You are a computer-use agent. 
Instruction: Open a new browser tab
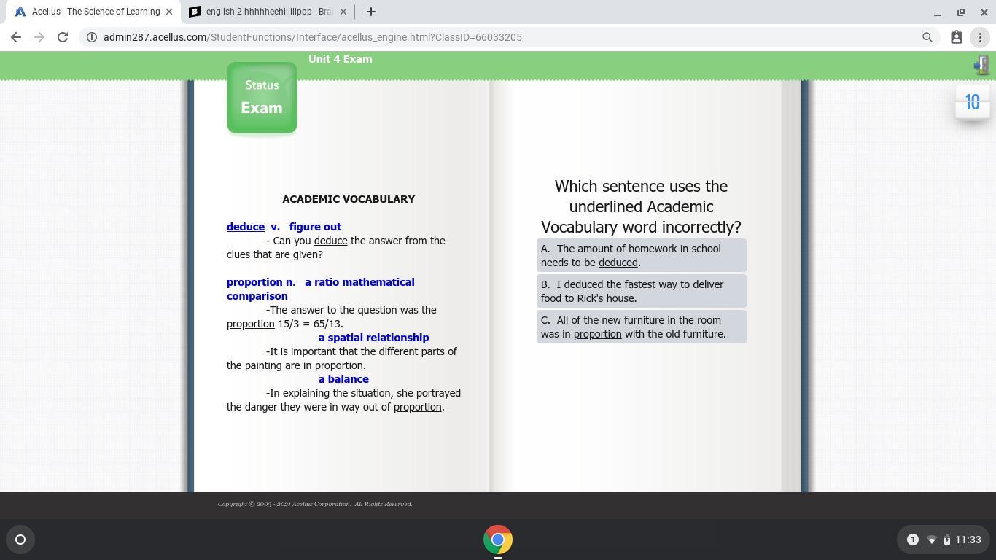coord(371,12)
